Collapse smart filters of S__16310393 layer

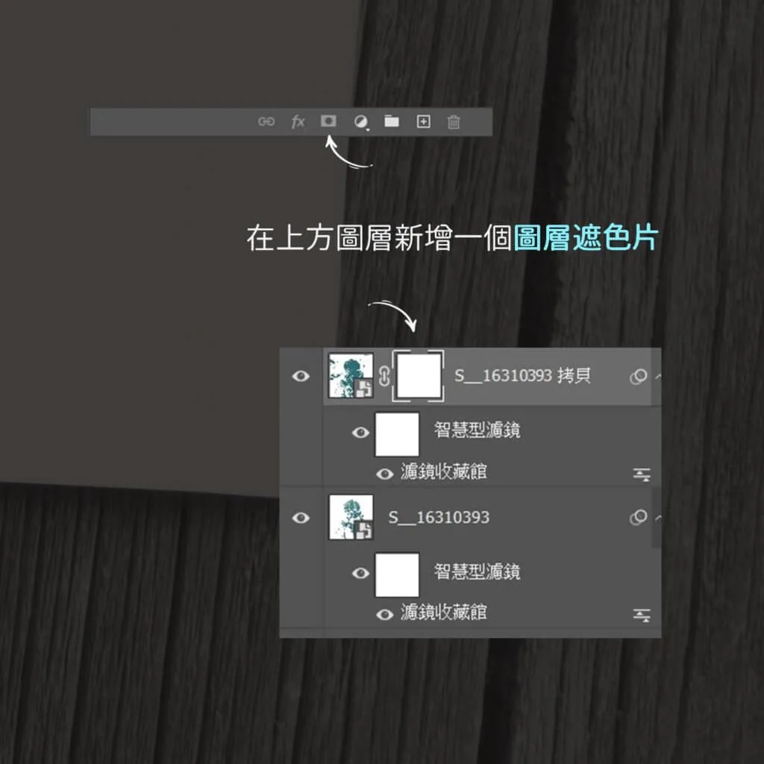pyautogui.click(x=658, y=518)
